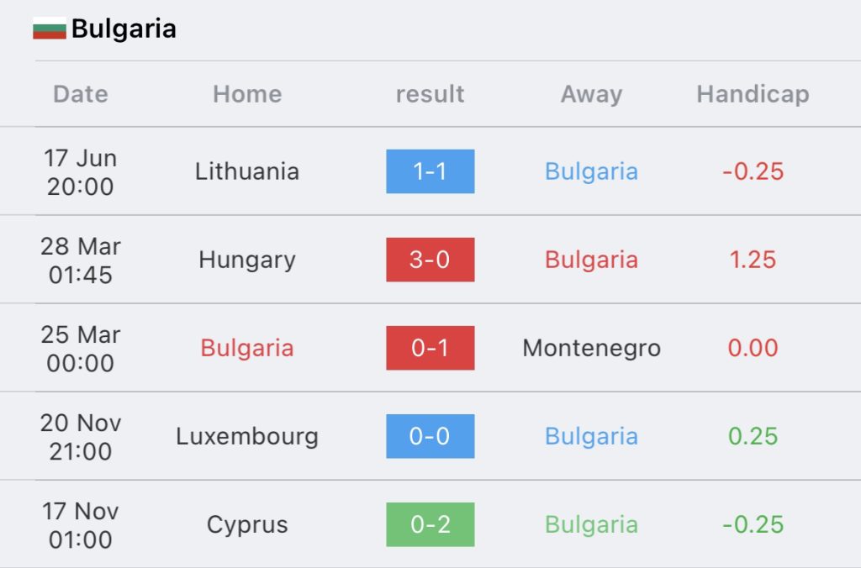Select Cyprus home team

(247, 525)
